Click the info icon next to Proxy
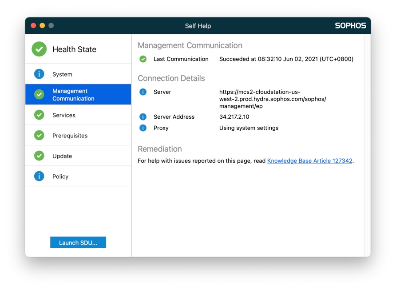Screen dimensions: 396x290 tap(143, 128)
